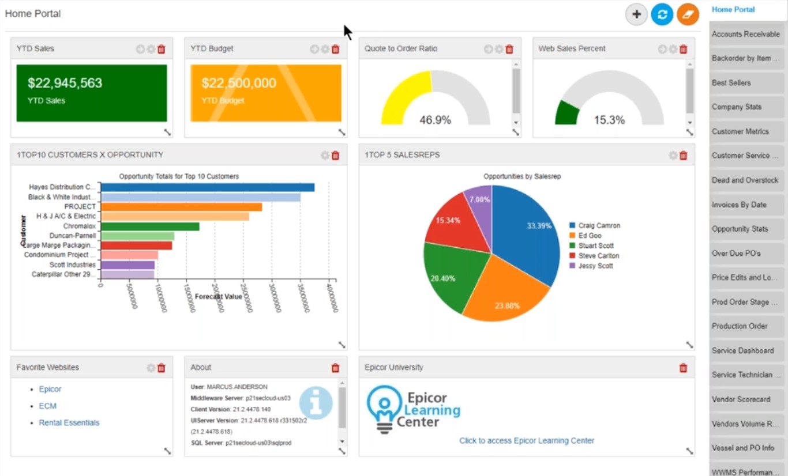The height and width of the screenshot is (476, 788).
Task: Click arrow icon on Quote to Order Ratio
Action: [x=489, y=50]
